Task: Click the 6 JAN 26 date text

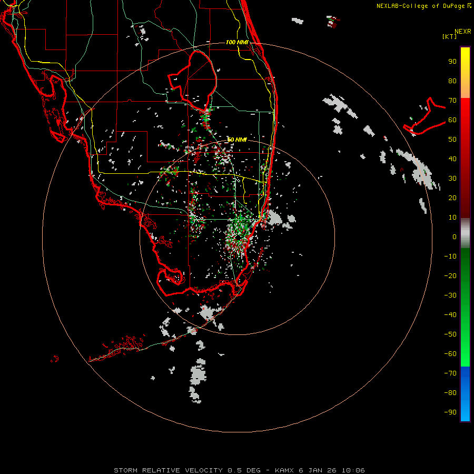Action: click(x=318, y=470)
